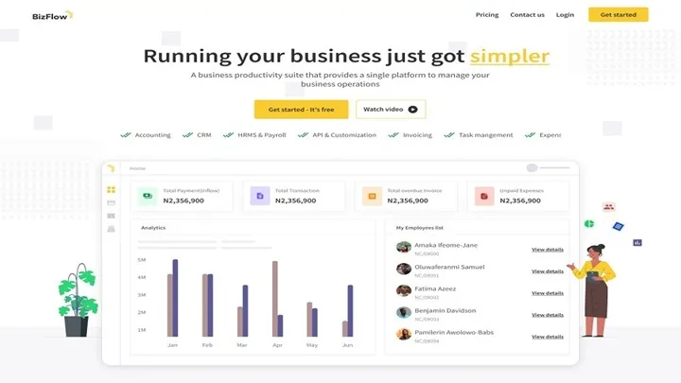Click the Invoicing feature checkmark
681x383 pixels.
[x=393, y=135]
